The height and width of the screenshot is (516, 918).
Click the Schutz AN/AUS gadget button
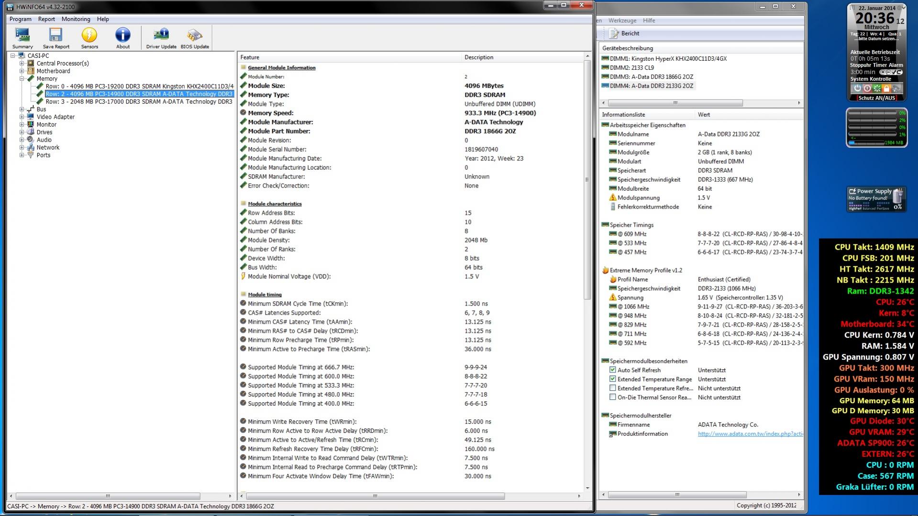(x=876, y=98)
